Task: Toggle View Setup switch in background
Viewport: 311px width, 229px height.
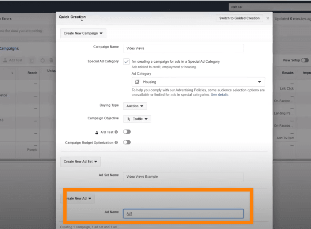Action: (305, 60)
